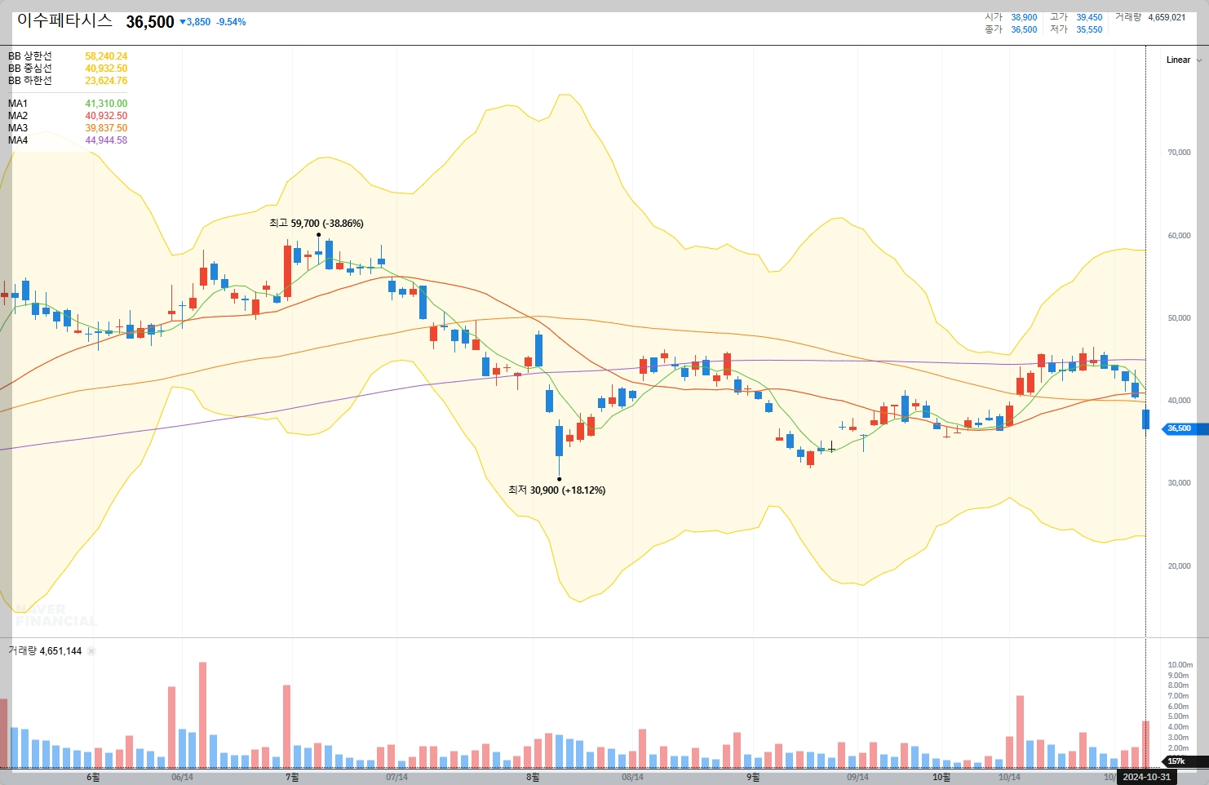Click the 6월 label on the time axis
1209x785 pixels.
[93, 777]
